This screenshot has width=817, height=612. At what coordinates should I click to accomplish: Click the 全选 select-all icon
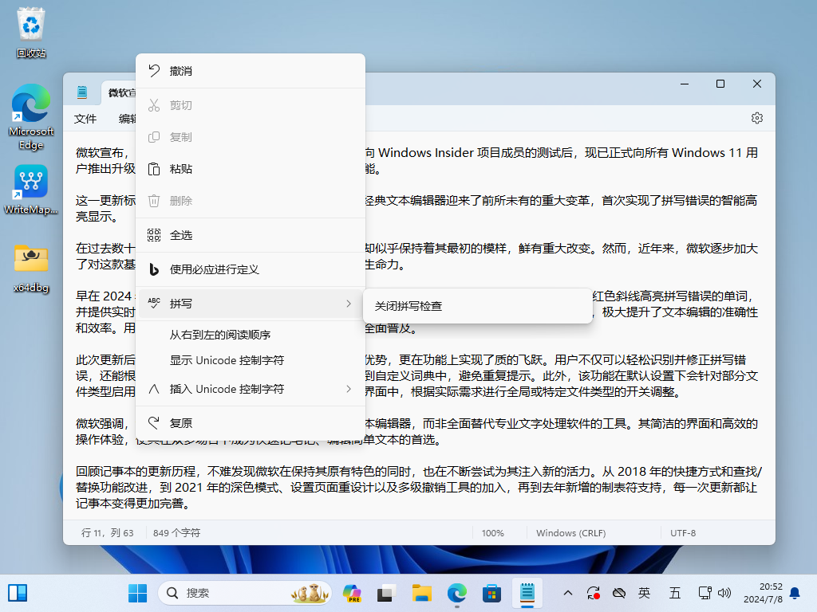pyautogui.click(x=153, y=233)
